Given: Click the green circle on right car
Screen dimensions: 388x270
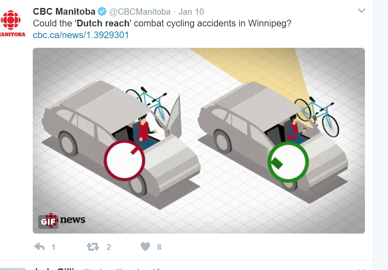Looking at the screenshot, I should tap(288, 162).
